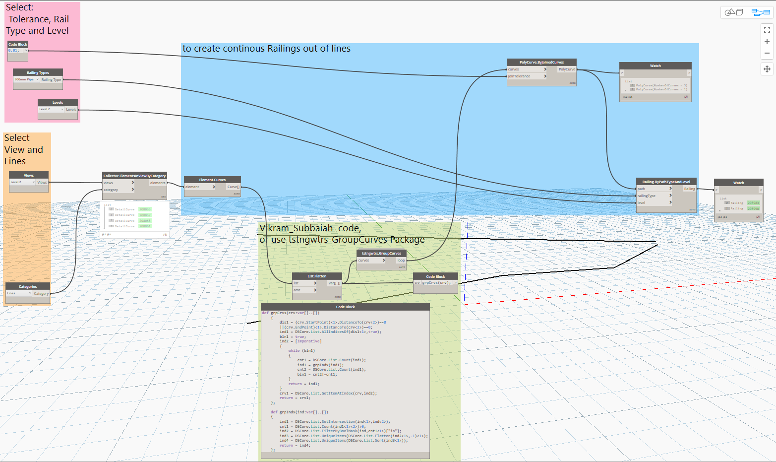Click chevron on tstngwtrs.GroupCurves curves input
The image size is (776, 462).
coord(383,261)
